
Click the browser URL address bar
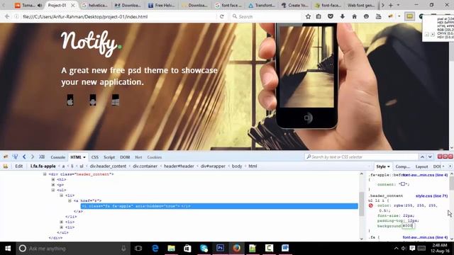[x=118, y=17]
